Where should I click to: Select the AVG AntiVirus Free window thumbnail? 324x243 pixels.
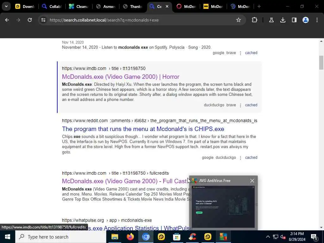coord(223,207)
